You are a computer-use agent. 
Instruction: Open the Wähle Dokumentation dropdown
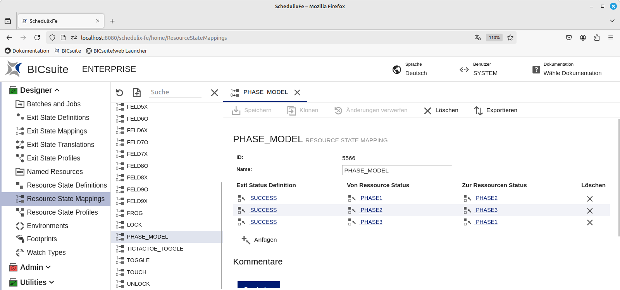(x=572, y=73)
